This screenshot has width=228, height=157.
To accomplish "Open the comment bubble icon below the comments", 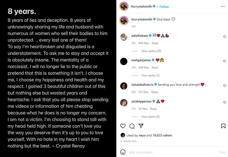I will pyautogui.click(x=132, y=126).
